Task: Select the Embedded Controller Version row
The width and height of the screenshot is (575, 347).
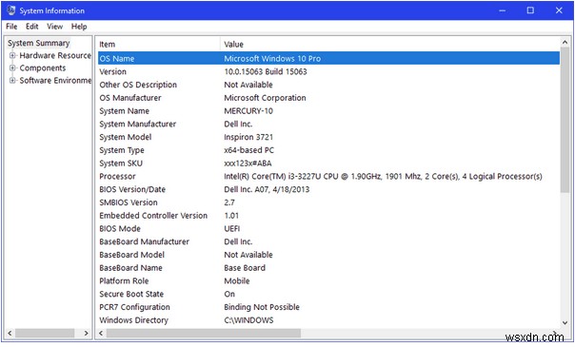Action: coord(328,216)
